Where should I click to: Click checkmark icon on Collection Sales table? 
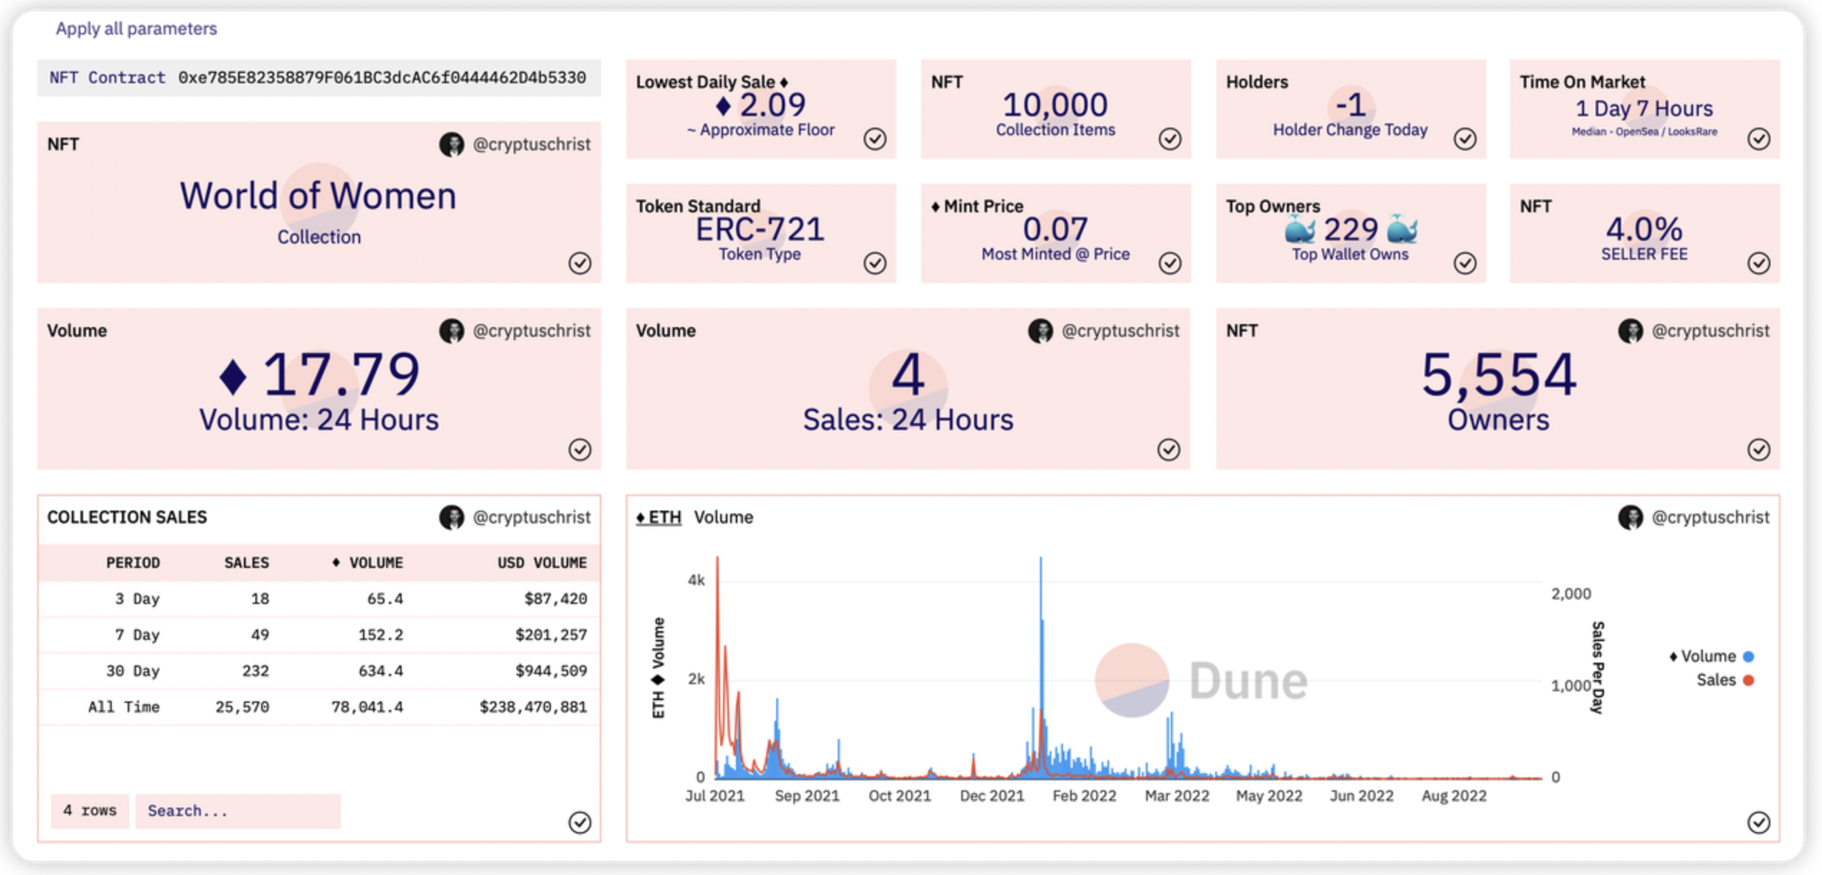(580, 822)
